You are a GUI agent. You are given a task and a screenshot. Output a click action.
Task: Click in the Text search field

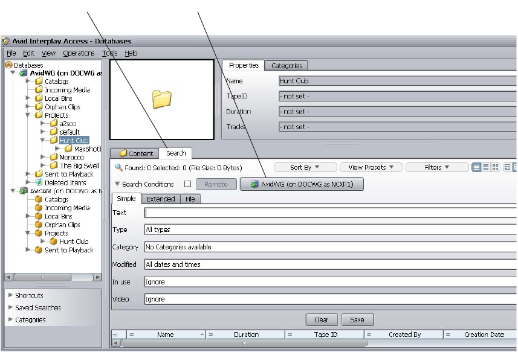pos(331,213)
